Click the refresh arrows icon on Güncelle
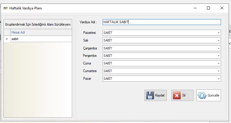 [x=202, y=95]
